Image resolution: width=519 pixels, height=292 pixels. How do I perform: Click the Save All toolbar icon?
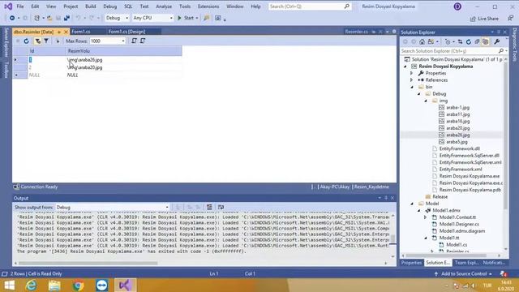point(66,18)
